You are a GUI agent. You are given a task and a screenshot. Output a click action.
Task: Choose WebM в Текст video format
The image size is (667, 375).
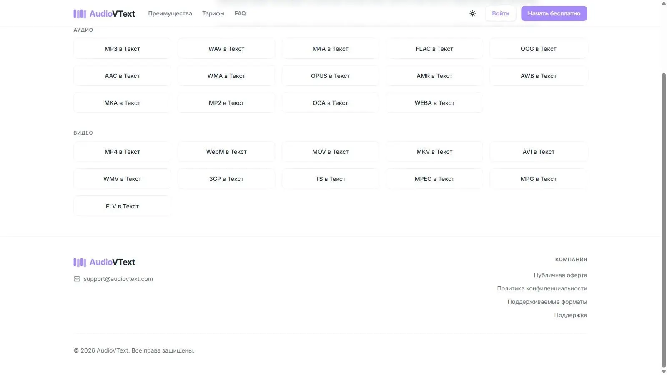point(226,152)
